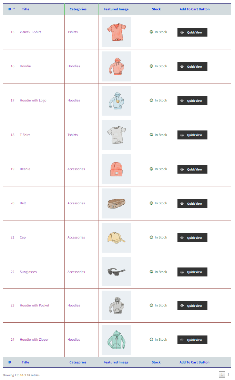
Task: Open Quick View for Hoodie with Logo
Action: pos(192,101)
